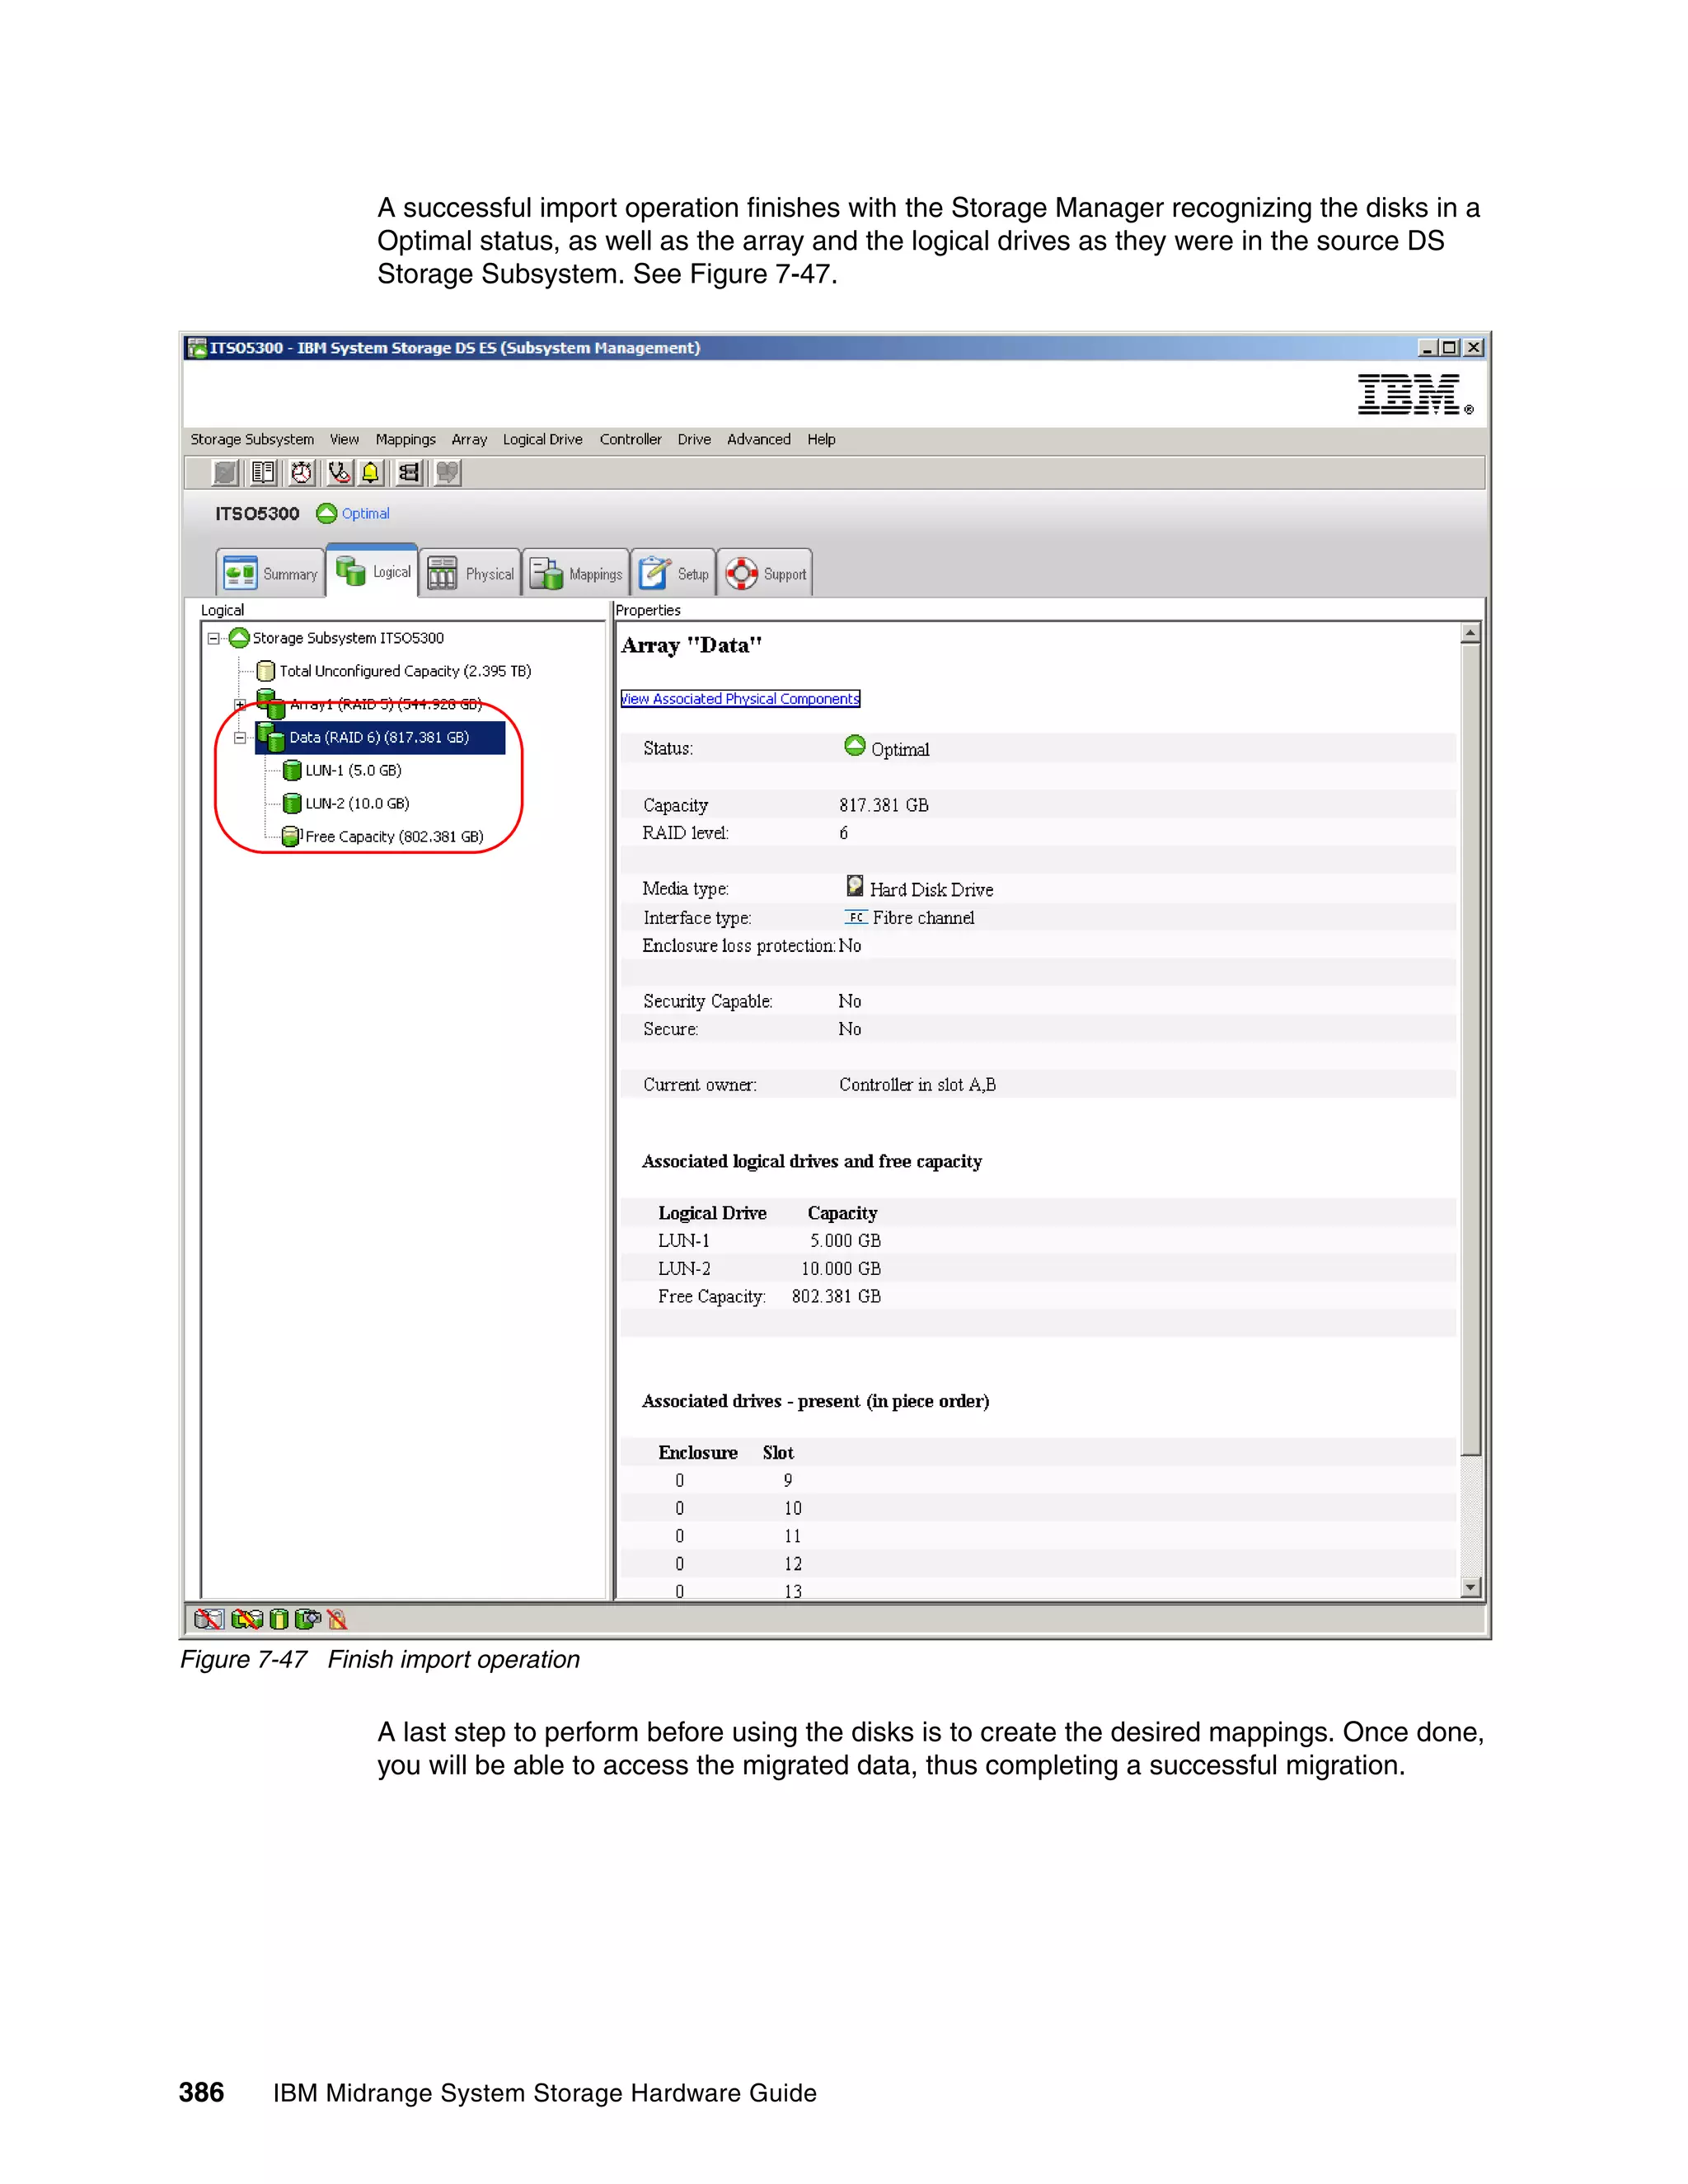The image size is (1688, 2184).
Task: Click the FC Fibre channel interface icon
Action: pos(856,917)
